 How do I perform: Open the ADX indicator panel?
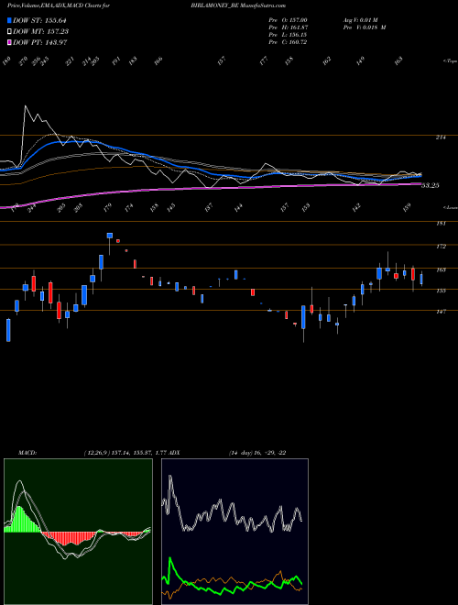tap(234, 532)
